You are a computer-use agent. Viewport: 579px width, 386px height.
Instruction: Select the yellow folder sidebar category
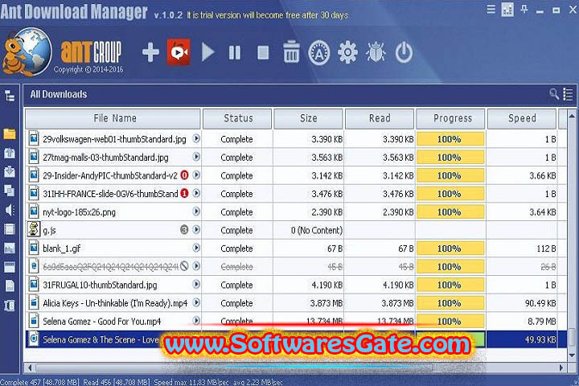point(10,133)
